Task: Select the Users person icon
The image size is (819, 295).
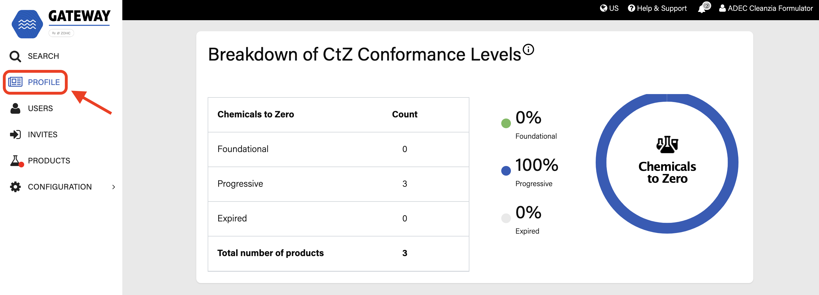Action: [x=15, y=108]
